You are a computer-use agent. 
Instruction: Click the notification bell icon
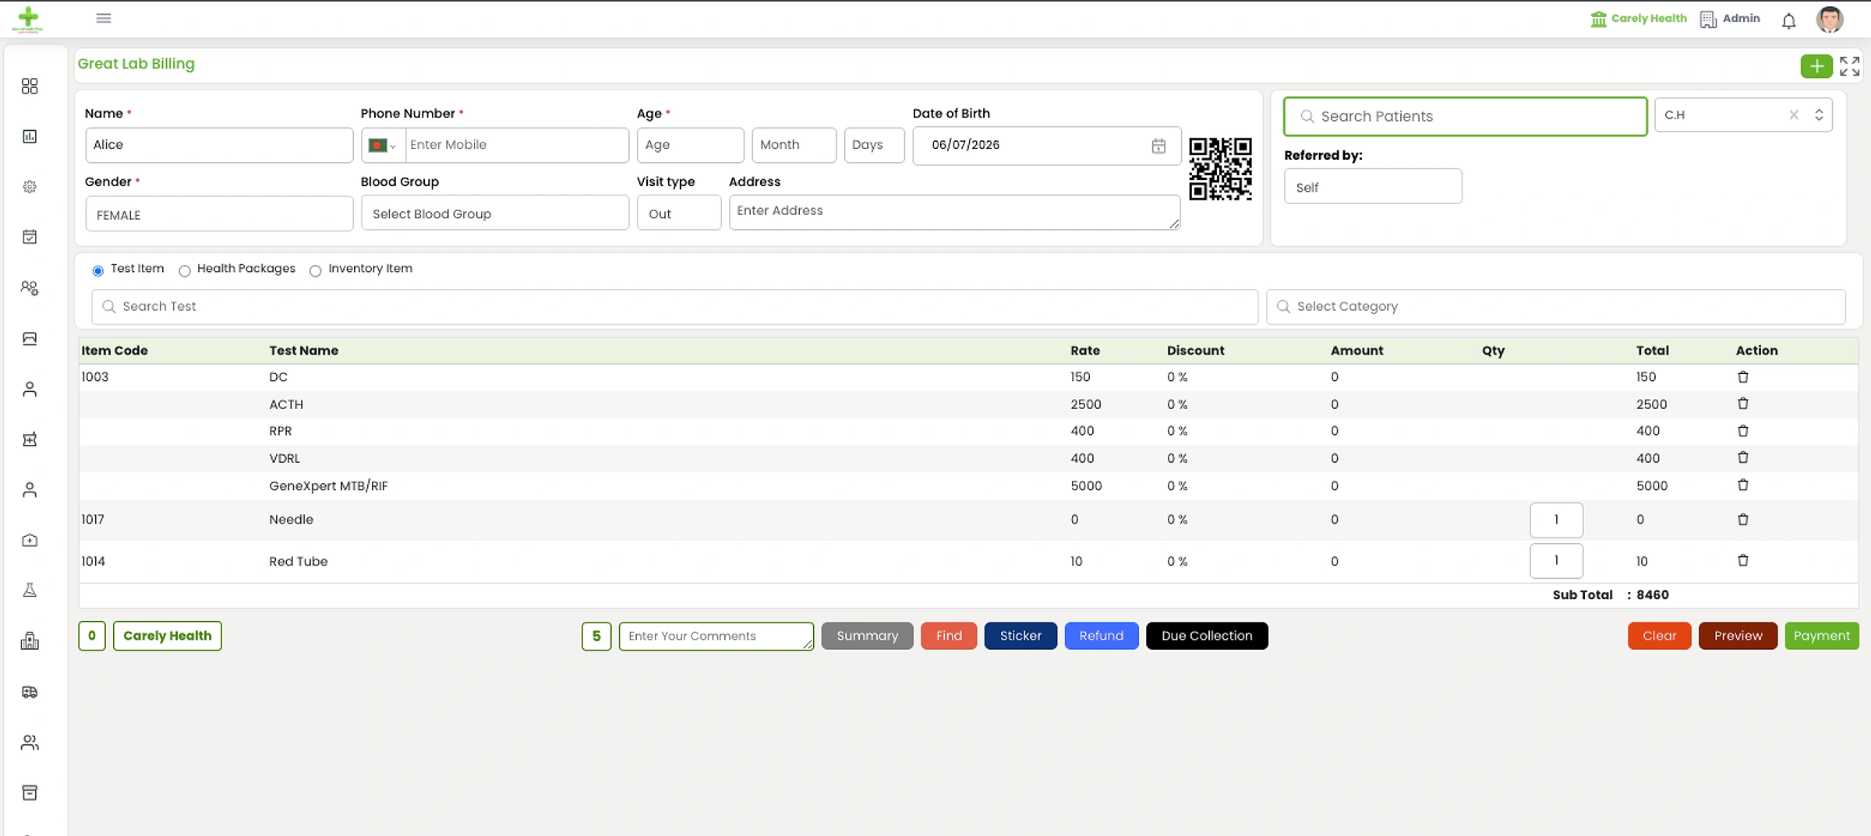tap(1788, 20)
